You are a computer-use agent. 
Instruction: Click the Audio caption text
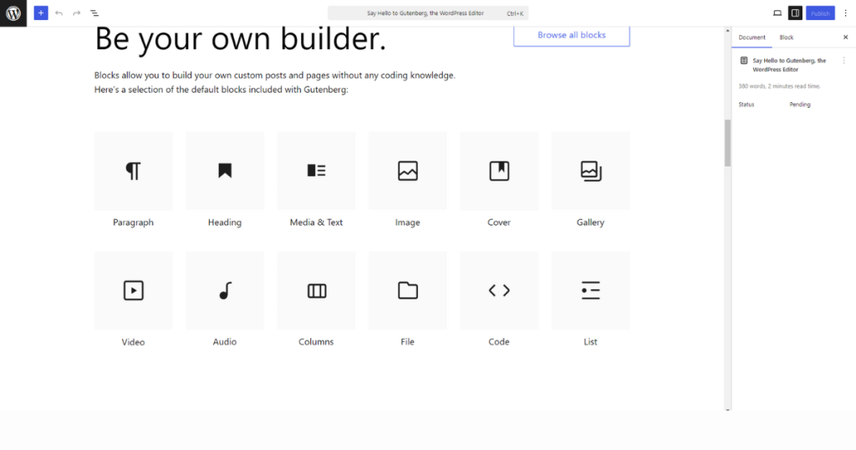(x=225, y=342)
